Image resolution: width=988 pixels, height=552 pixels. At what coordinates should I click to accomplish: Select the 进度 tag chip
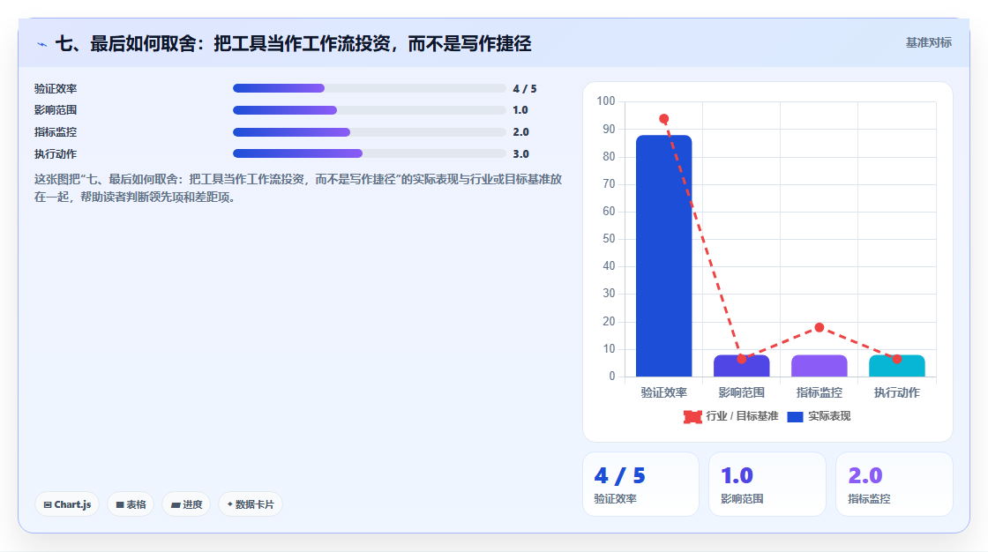(186, 504)
